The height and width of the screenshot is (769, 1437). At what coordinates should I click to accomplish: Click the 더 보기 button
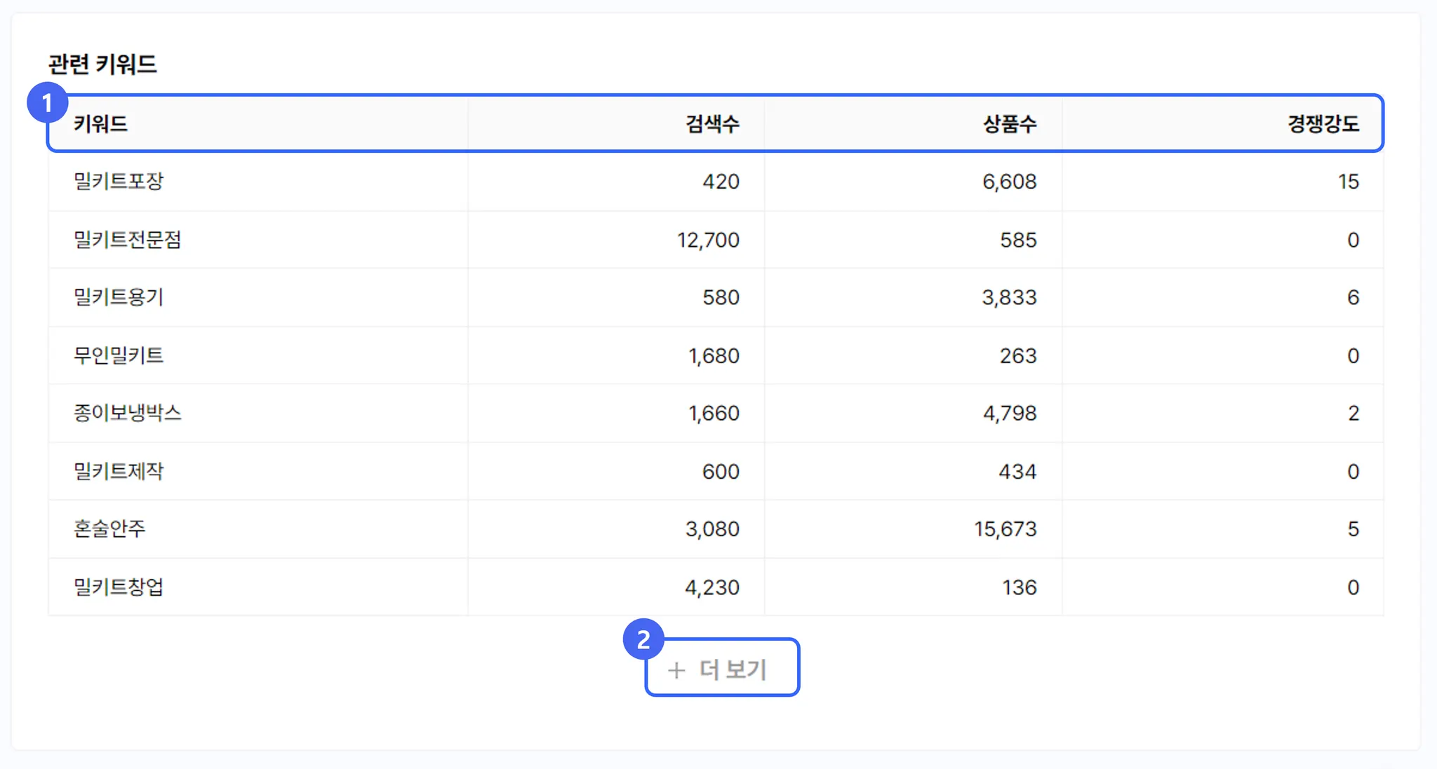[722, 669]
